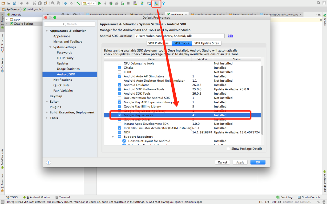327x204 pixels.
Task: Switch to the SDK Update Sites tab
Action: pos(207,43)
